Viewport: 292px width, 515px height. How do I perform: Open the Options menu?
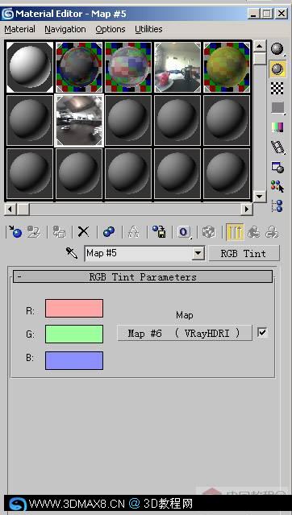(111, 29)
